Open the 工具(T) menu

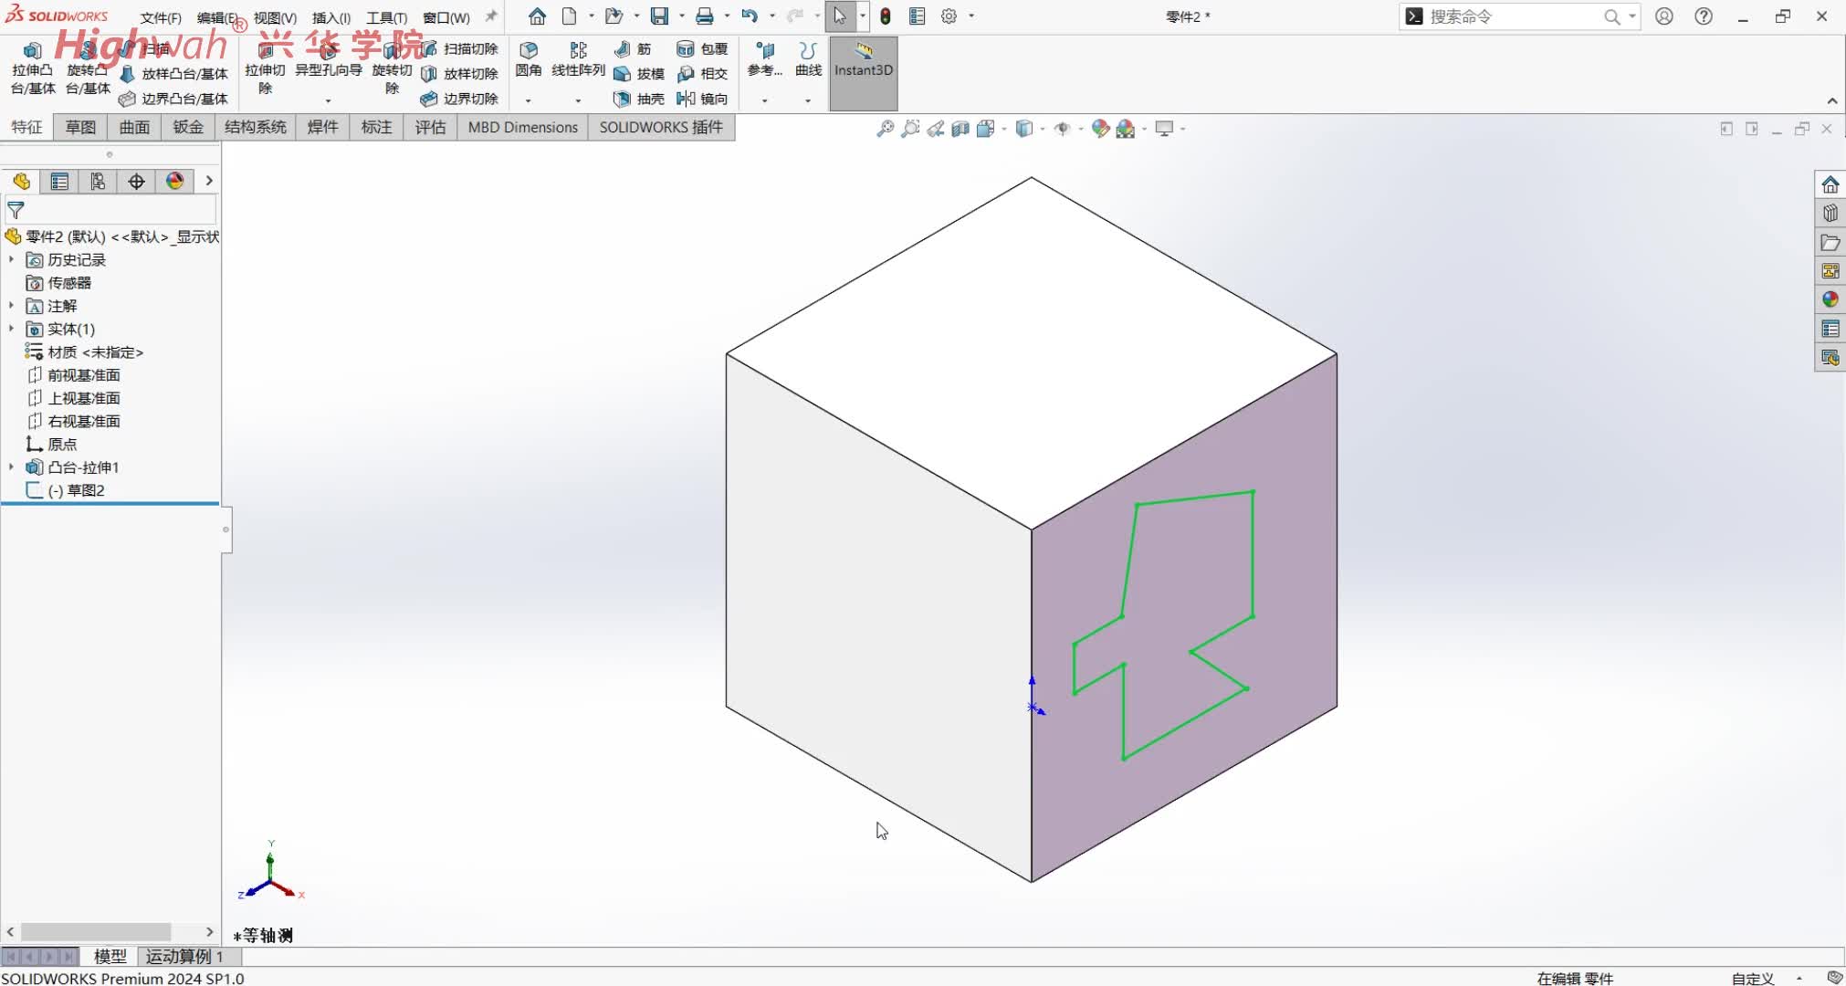pyautogui.click(x=386, y=17)
